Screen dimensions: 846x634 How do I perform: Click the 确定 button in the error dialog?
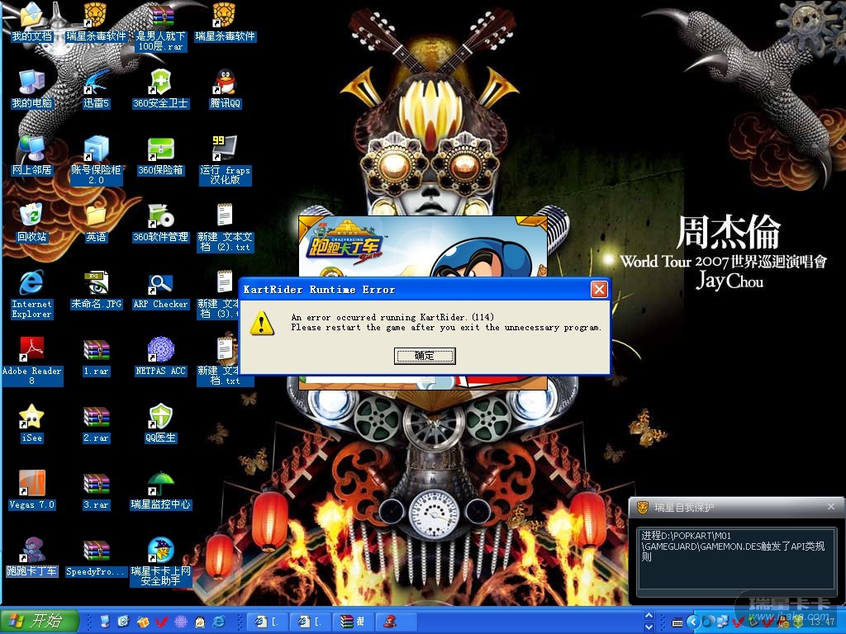pos(425,356)
